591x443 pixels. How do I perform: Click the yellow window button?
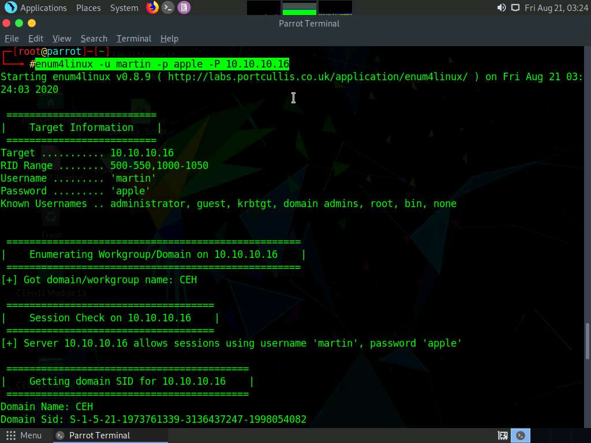click(32, 23)
